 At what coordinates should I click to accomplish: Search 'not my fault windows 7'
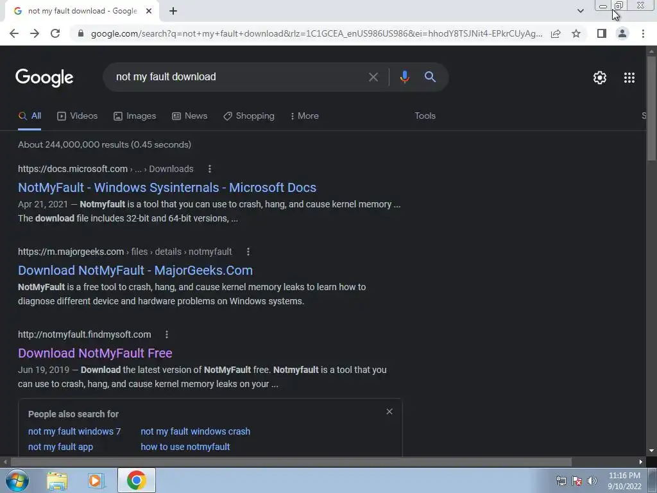coord(74,431)
